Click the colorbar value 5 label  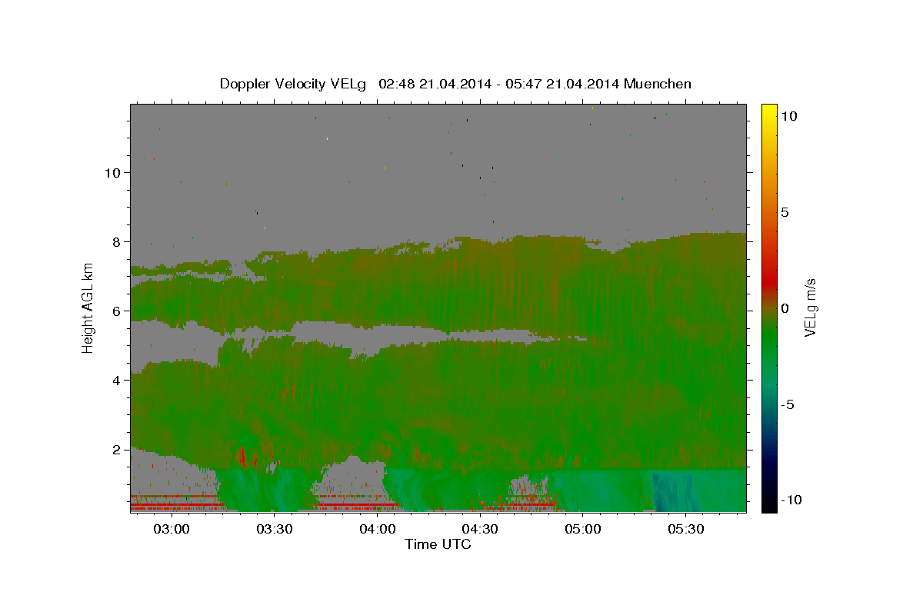click(785, 212)
